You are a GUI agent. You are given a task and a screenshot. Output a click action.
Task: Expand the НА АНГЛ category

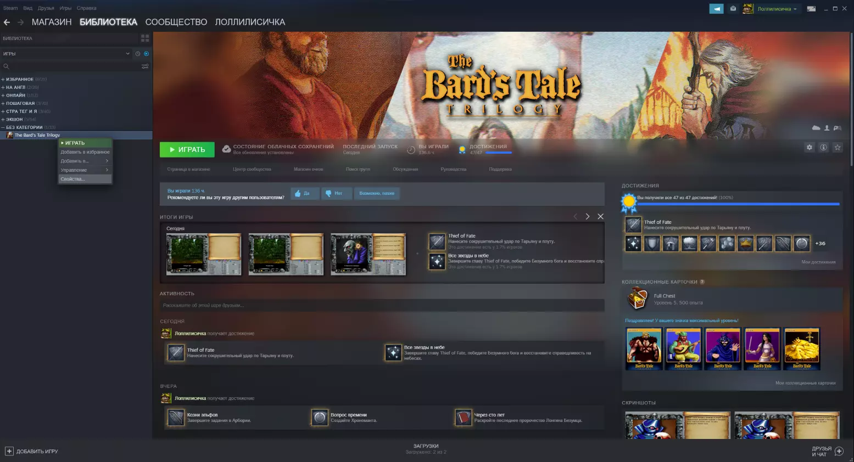click(x=3, y=87)
